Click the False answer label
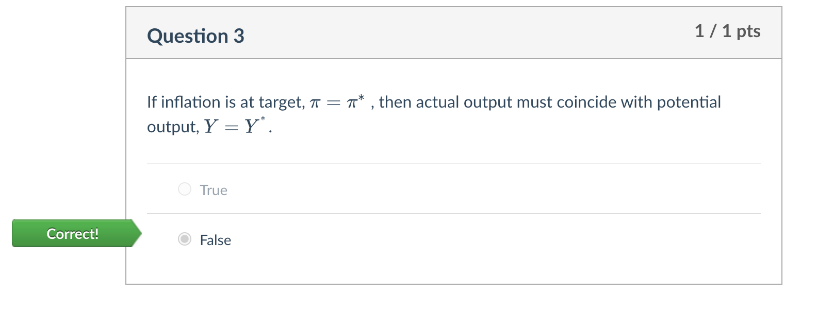 [215, 240]
